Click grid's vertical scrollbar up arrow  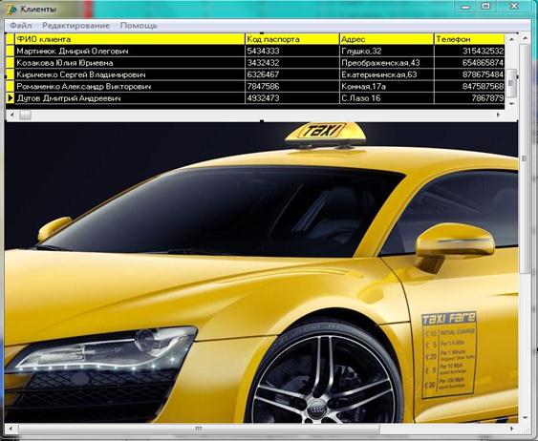click(511, 39)
